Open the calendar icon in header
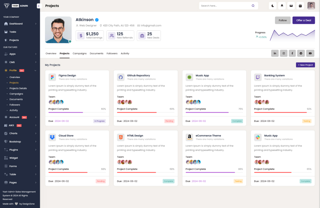The width and height of the screenshot is (320, 208). click(300, 6)
